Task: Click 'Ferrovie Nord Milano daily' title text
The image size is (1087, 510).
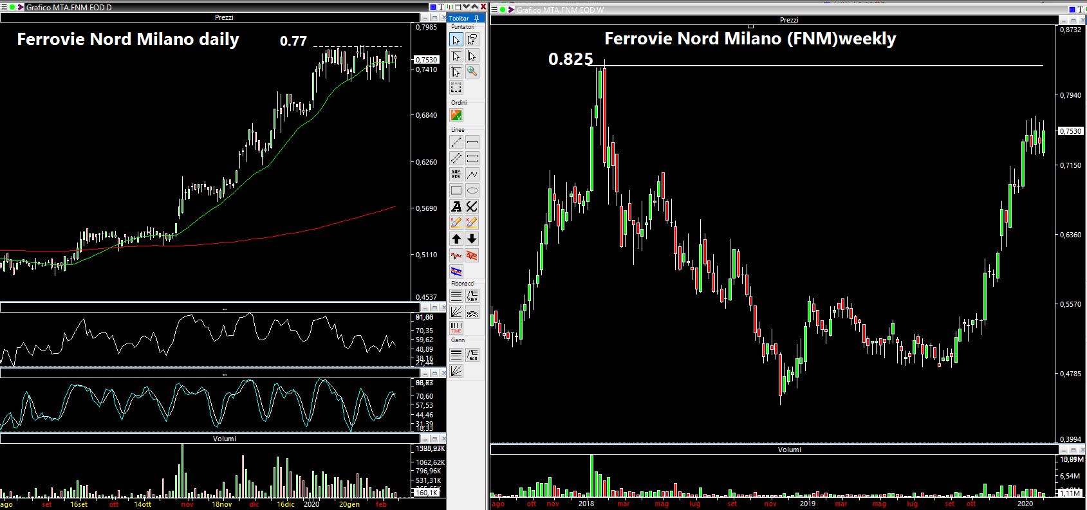Action: [128, 39]
